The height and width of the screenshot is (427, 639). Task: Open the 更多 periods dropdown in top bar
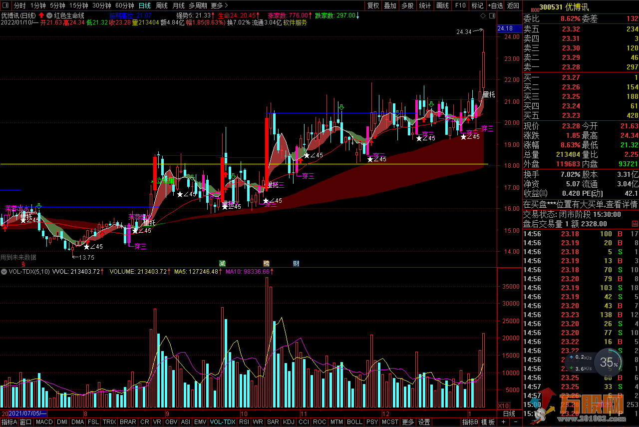pos(219,5)
